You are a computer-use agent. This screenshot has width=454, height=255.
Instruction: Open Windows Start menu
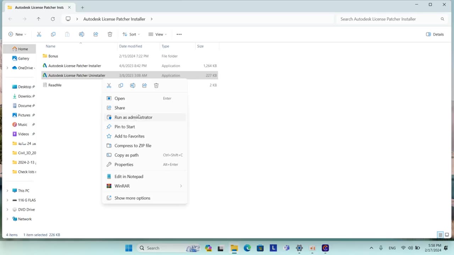point(129,248)
